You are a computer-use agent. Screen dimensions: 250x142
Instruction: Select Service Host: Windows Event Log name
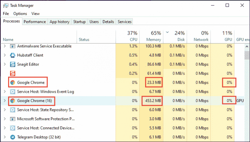pos(46,92)
